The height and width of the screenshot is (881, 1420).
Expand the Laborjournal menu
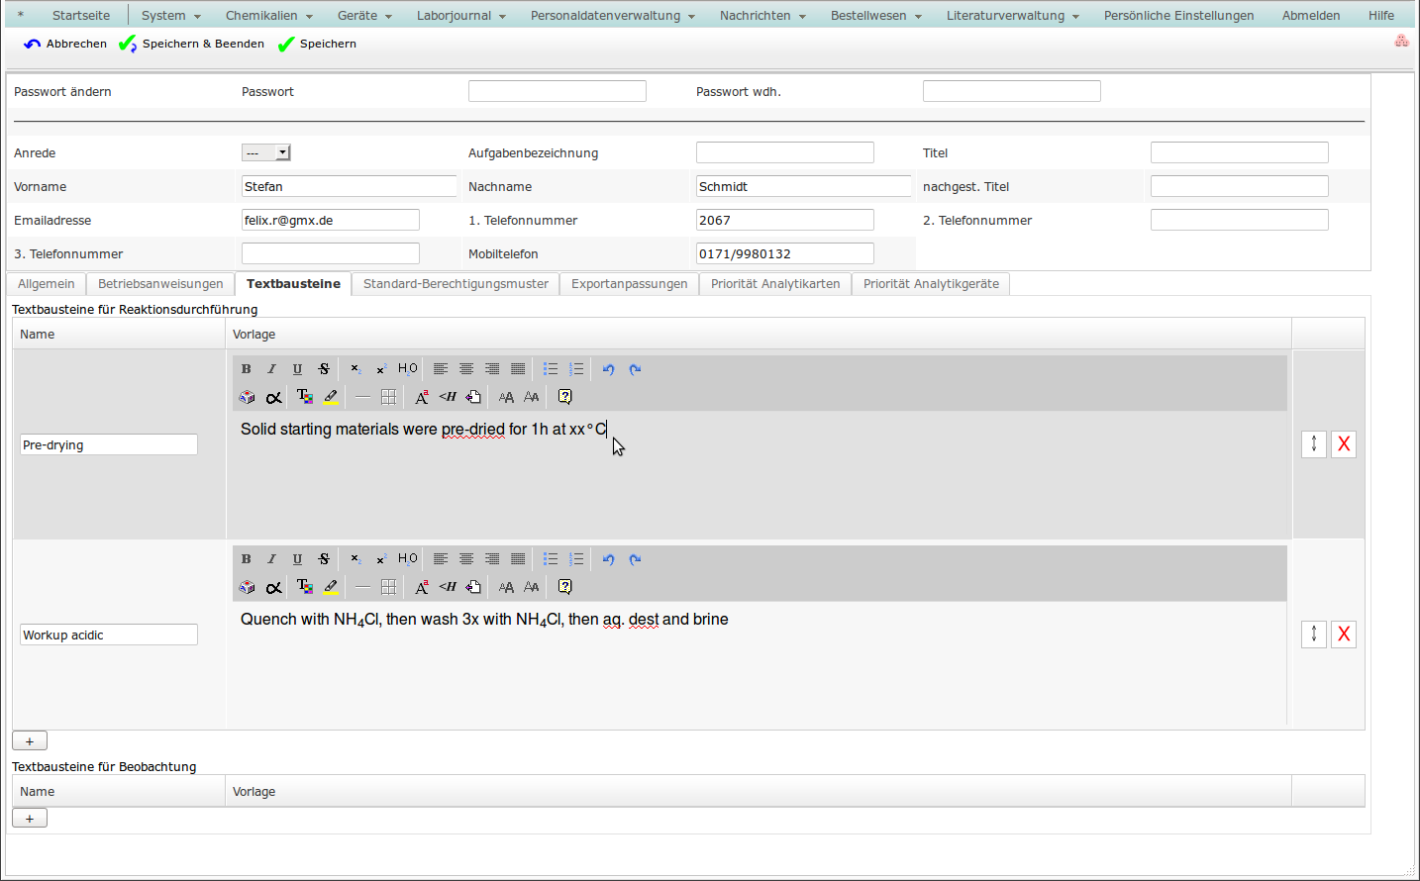click(460, 16)
